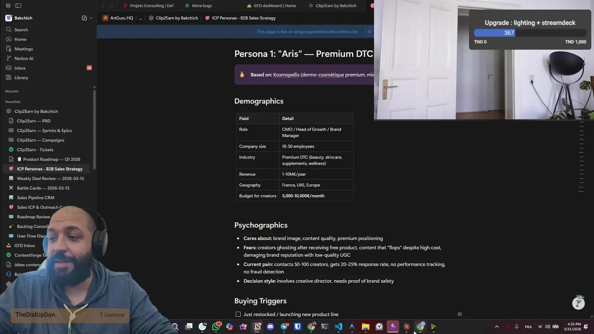594x334 pixels.
Task: Create a new page with compose icon
Action: pos(84,18)
